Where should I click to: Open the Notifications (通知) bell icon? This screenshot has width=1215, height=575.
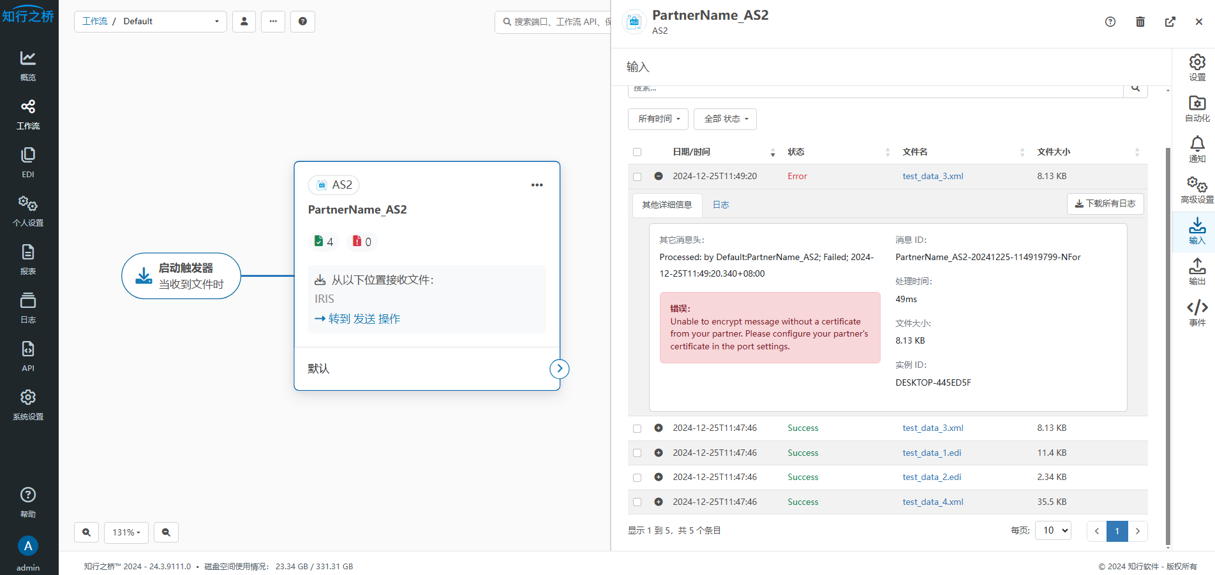pos(1197,150)
